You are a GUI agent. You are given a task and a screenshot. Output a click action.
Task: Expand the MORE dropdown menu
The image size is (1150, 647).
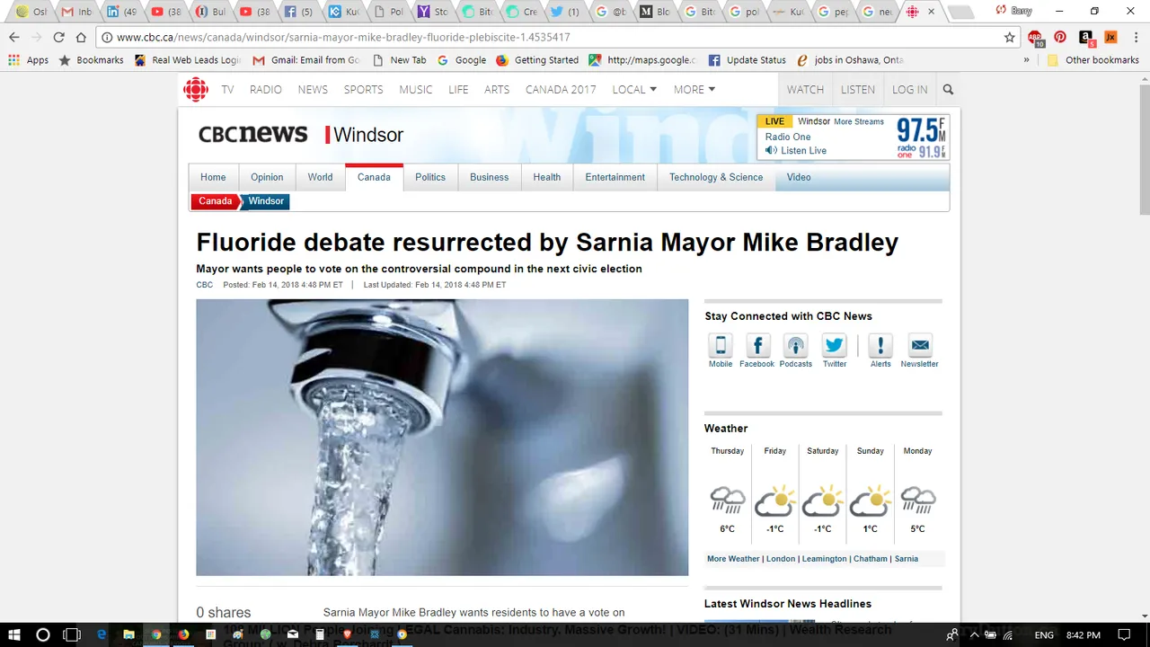[694, 89]
